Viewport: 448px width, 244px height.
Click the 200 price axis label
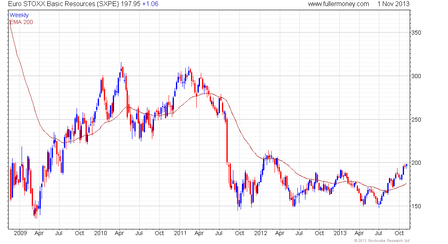tap(416, 163)
